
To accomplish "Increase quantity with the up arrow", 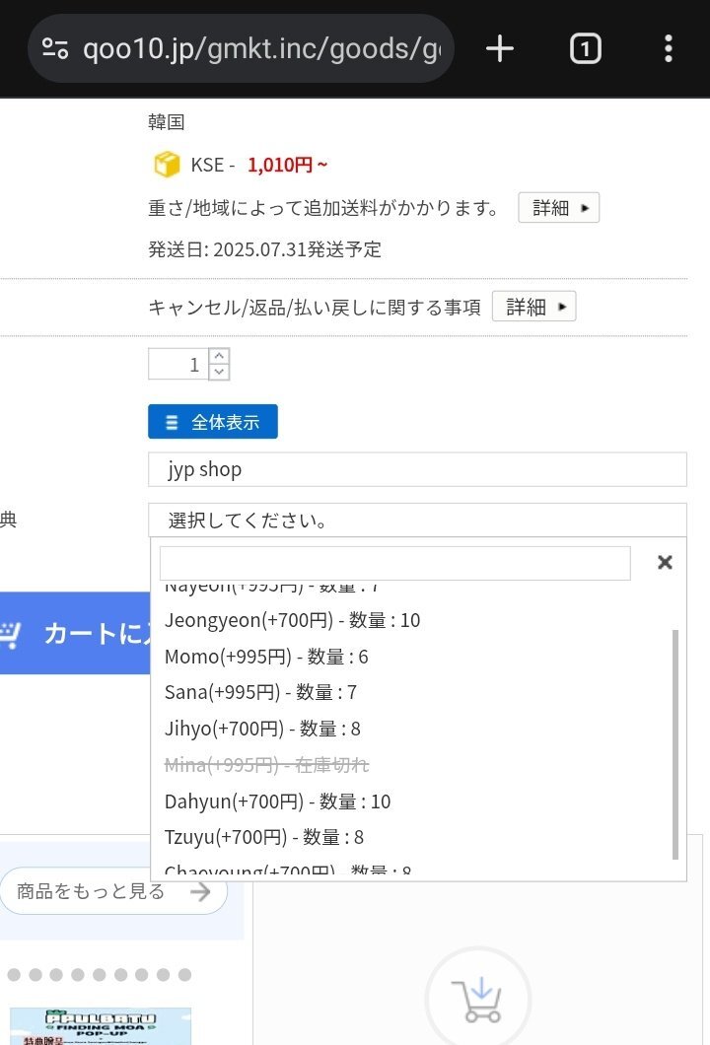I will click(x=219, y=356).
